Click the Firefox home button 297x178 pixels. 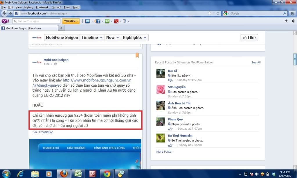pos(293,13)
